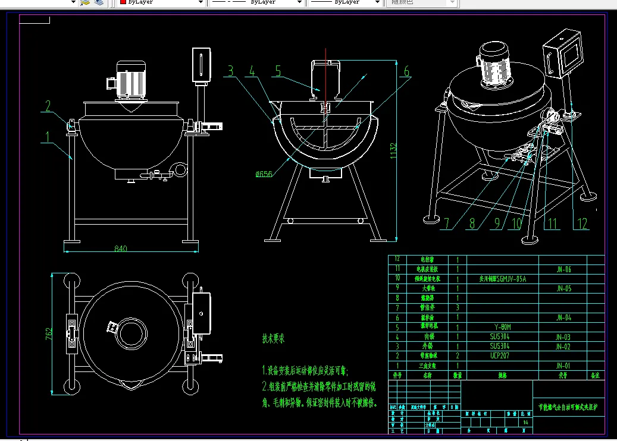Select the ø656 diameter dimension text

tap(264, 174)
